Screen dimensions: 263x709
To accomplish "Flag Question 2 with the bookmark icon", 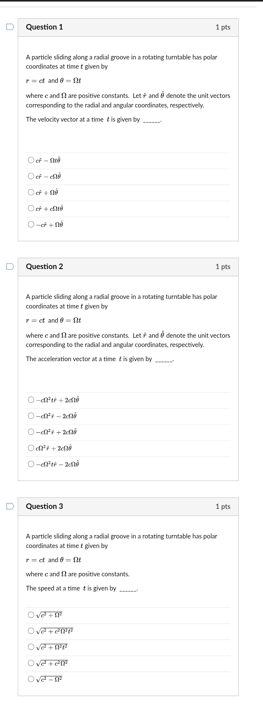I will pos(10,266).
